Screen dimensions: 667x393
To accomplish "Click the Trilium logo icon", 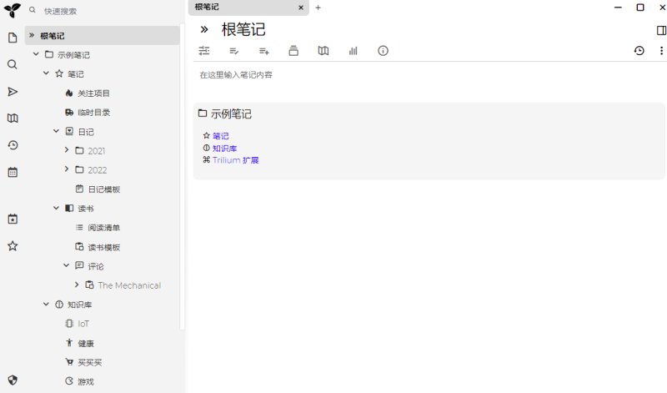I will [x=12, y=10].
